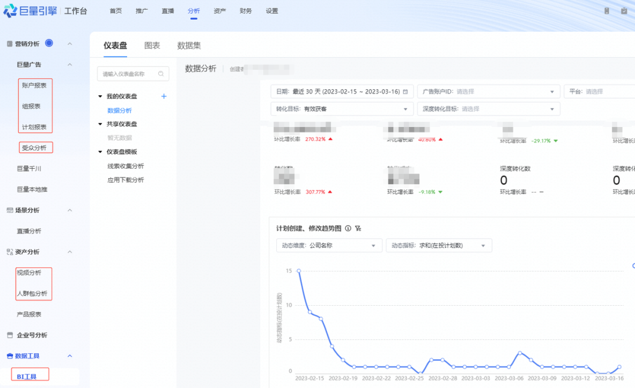Viewport: 635px width, 388px height.
Task: Open 账户报表 in the sidebar
Action: click(x=34, y=85)
